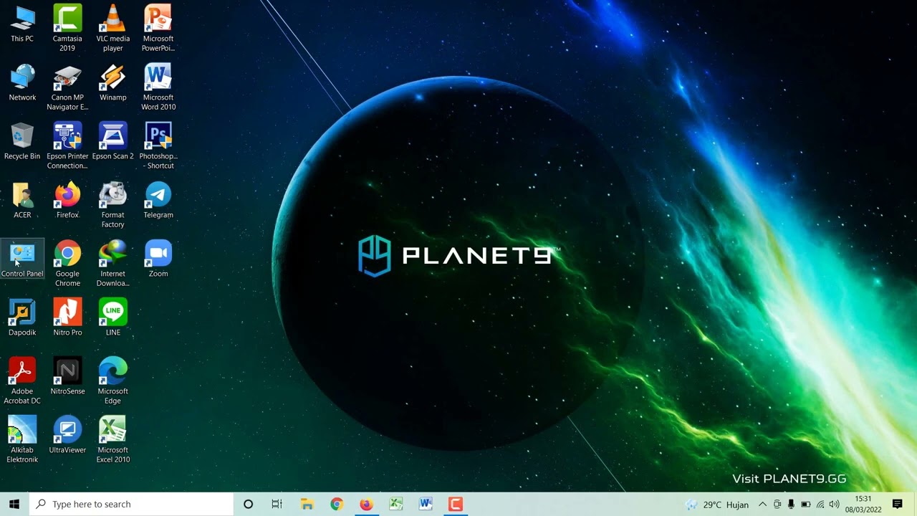Select the Adobe Acrobat DC shortcut

click(22, 381)
